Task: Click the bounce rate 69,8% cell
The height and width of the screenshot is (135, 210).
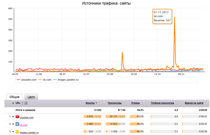Action: pos(137,131)
